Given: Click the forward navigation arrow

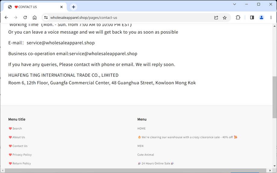Looking at the screenshot, I should tap(16, 17).
